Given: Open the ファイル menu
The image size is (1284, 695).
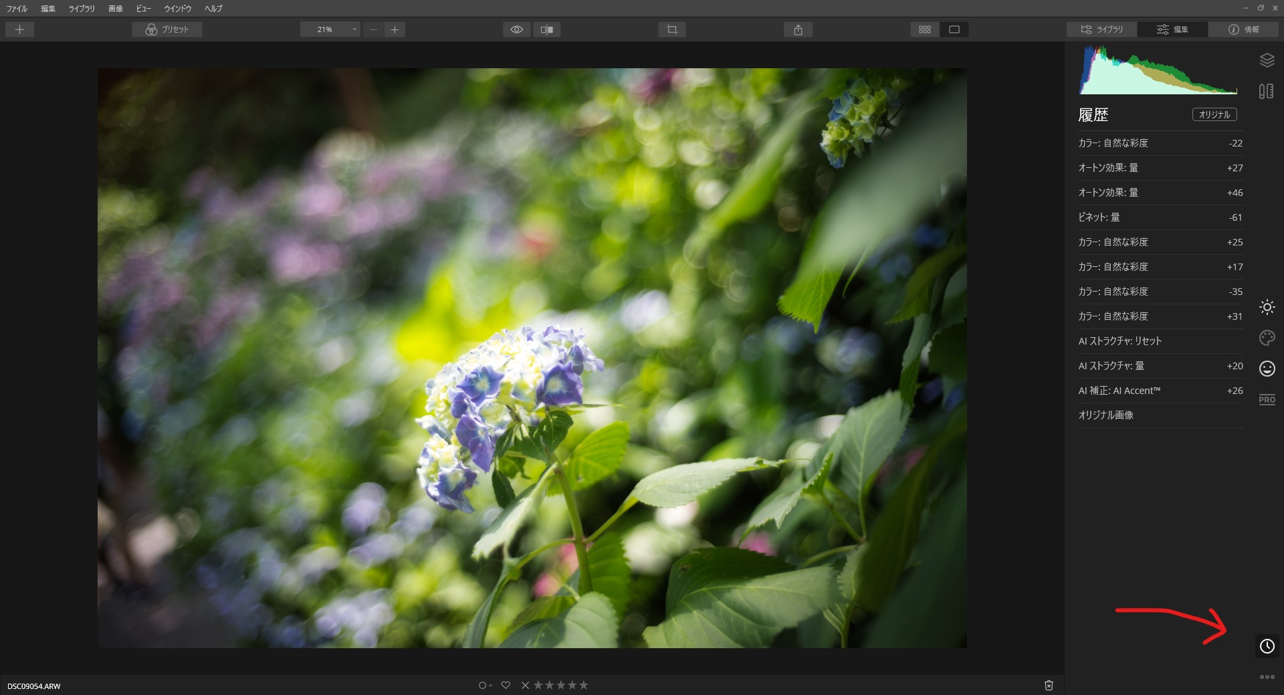Looking at the screenshot, I should click(17, 9).
